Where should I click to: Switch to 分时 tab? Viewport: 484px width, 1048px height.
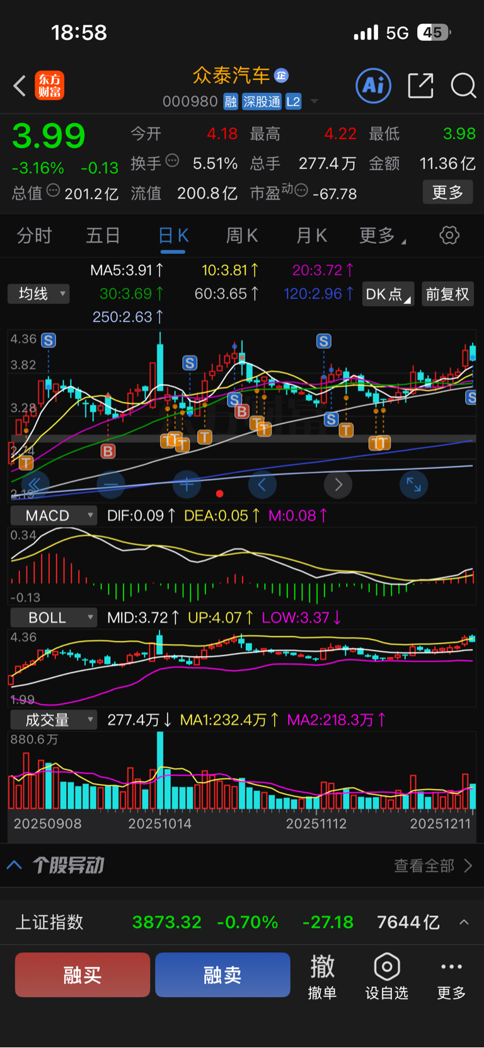[x=34, y=236]
